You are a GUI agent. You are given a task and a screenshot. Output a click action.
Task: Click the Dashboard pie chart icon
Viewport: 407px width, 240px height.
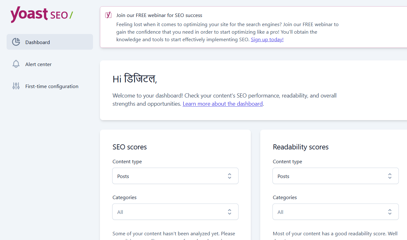coord(16,42)
